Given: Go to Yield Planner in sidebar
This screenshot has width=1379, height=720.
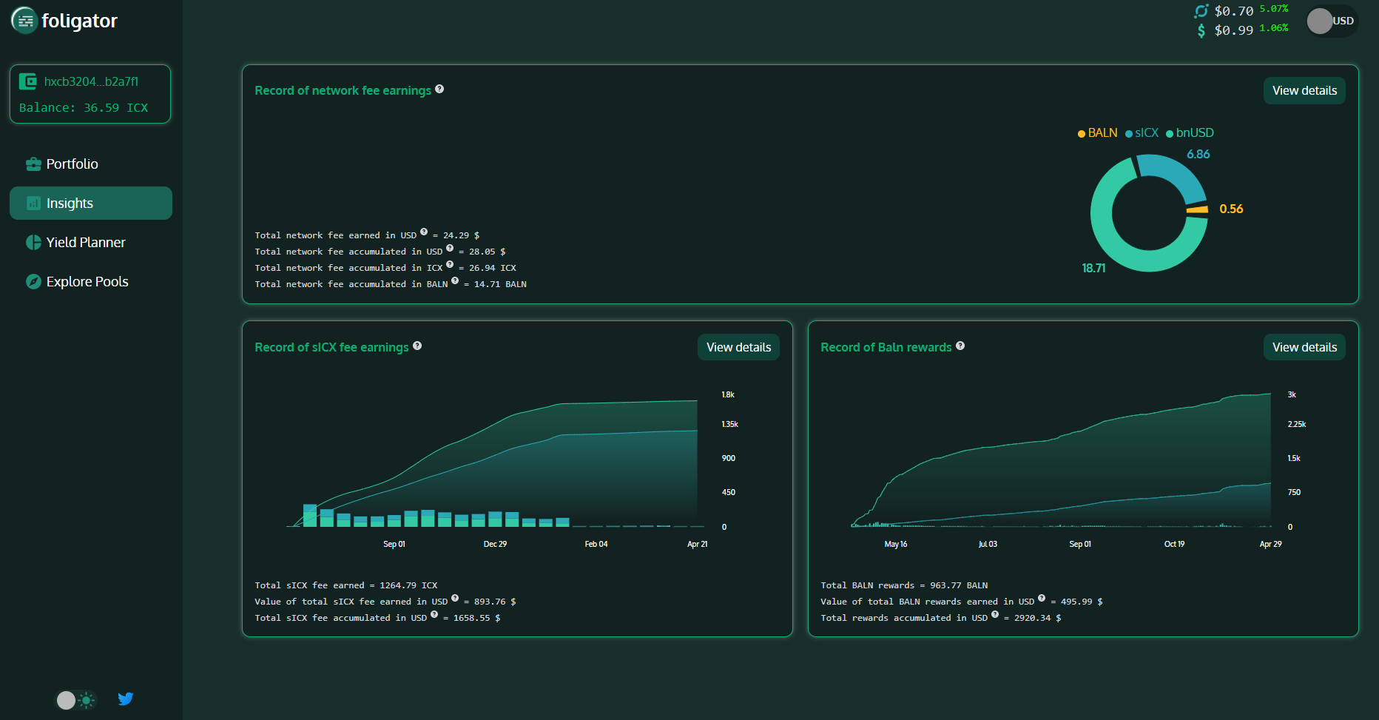Looking at the screenshot, I should [85, 243].
